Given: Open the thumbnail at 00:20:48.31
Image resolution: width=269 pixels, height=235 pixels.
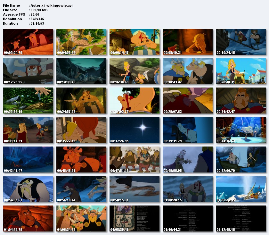Looking at the screenshot, I should pos(241,71).
